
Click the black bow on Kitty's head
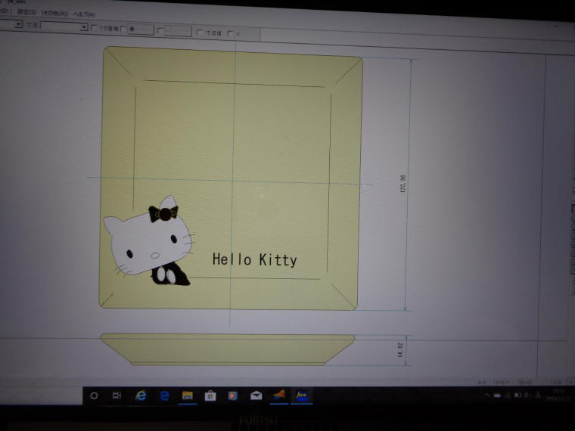tap(163, 214)
